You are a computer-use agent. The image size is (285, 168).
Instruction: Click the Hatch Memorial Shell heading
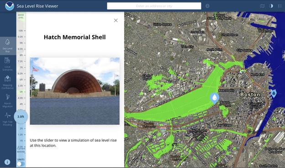pyautogui.click(x=75, y=37)
